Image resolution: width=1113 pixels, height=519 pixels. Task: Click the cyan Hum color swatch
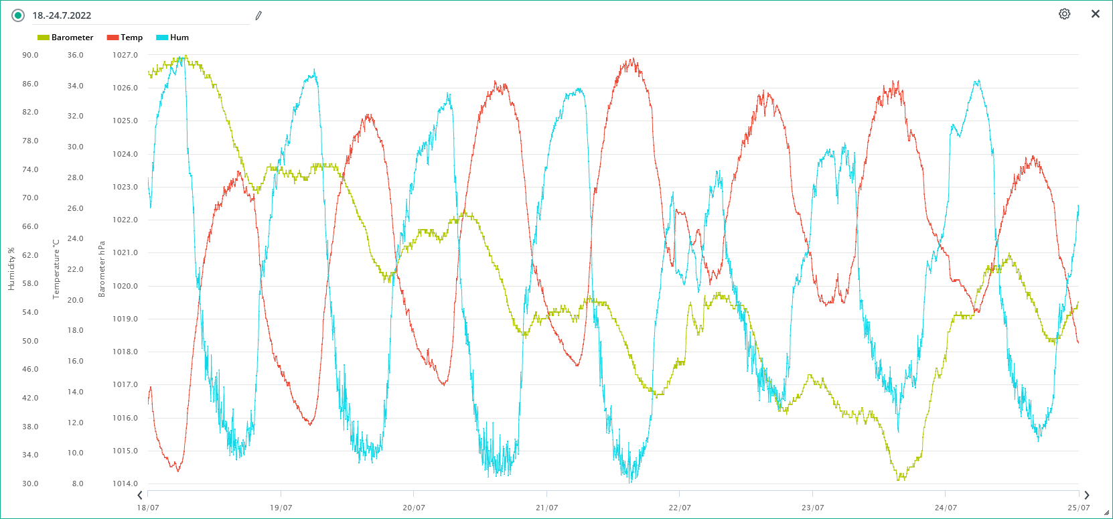pyautogui.click(x=162, y=38)
